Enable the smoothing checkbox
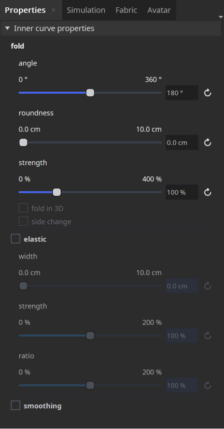224x429 pixels. tap(16, 406)
